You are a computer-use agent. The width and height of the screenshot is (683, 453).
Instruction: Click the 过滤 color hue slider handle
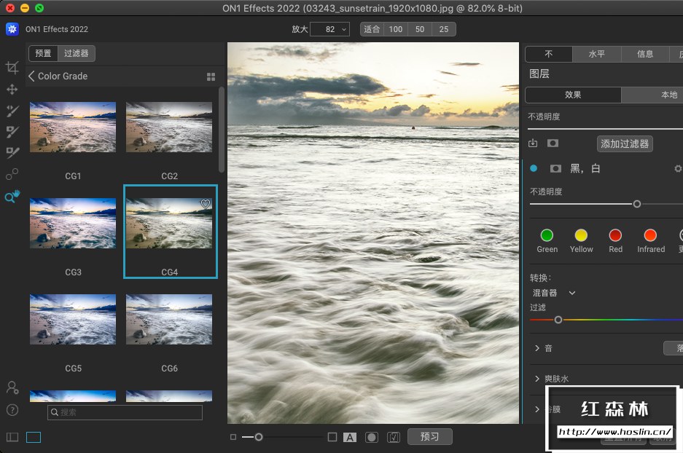point(558,320)
